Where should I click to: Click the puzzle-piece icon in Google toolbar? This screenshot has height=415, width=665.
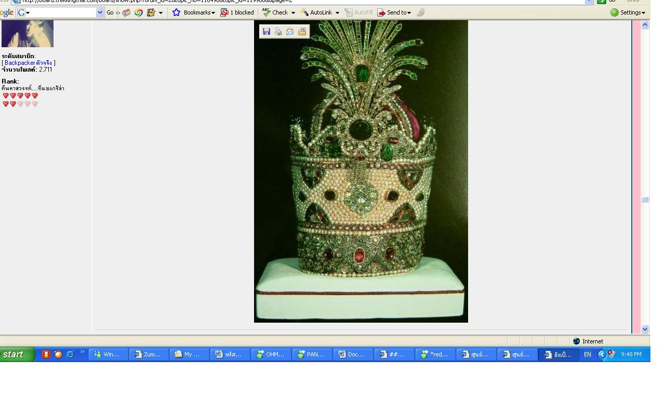coord(151,12)
